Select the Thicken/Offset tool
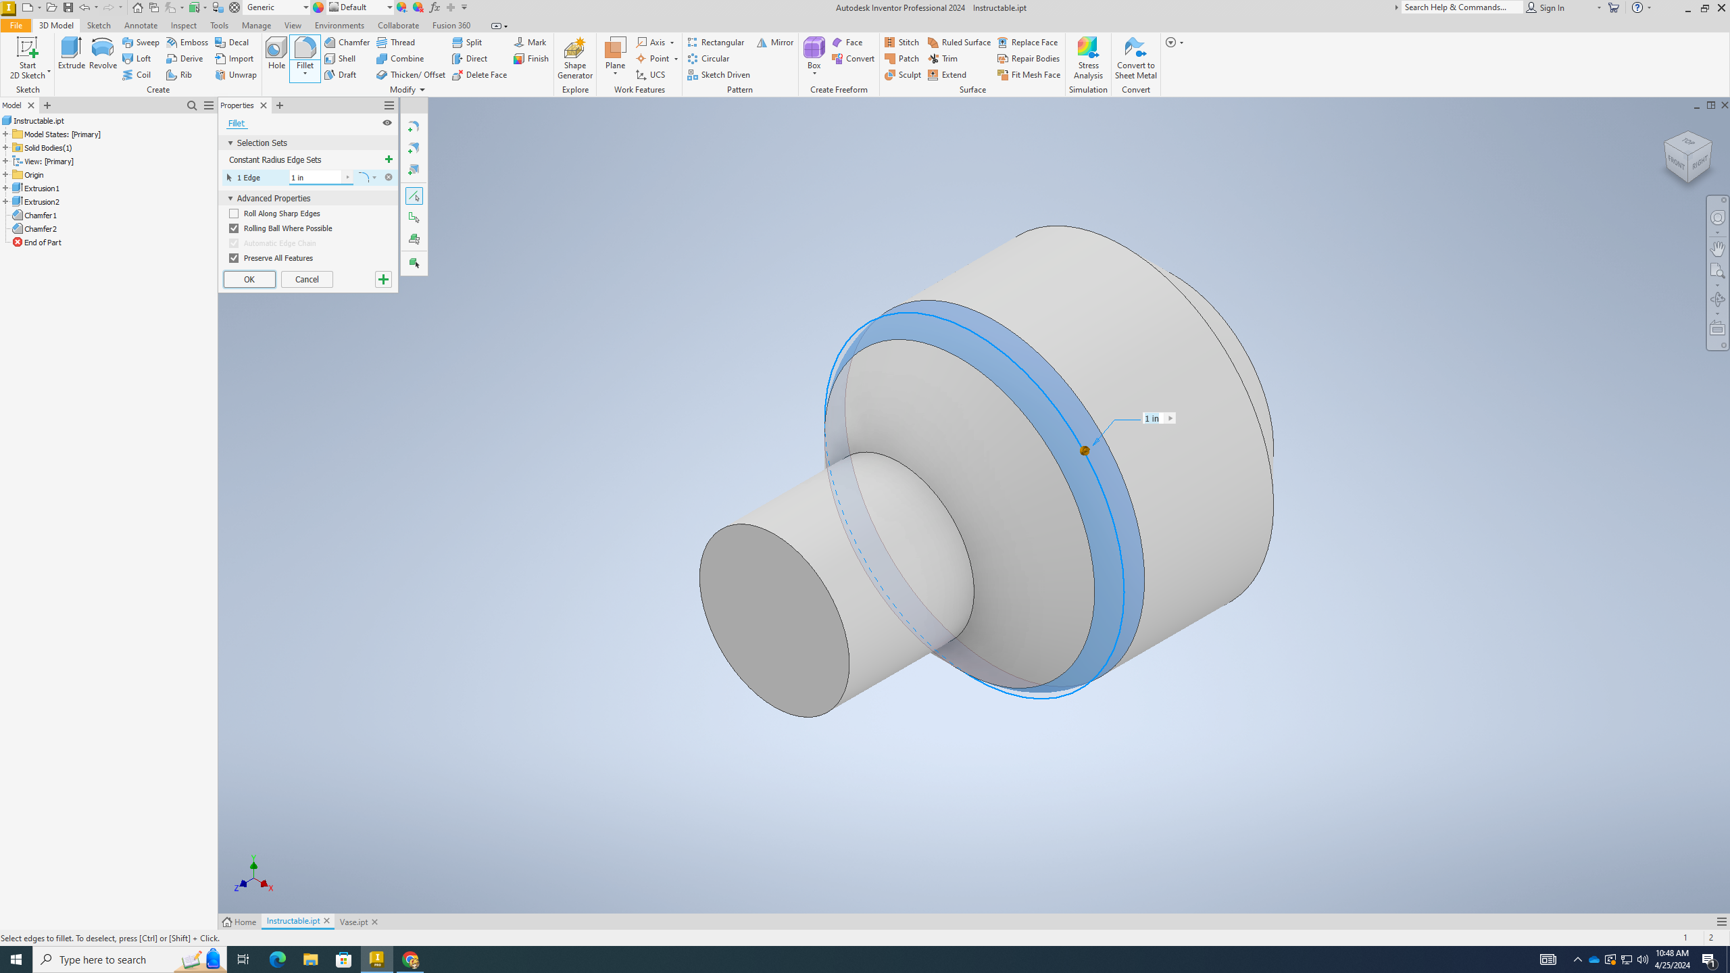 pyautogui.click(x=411, y=74)
